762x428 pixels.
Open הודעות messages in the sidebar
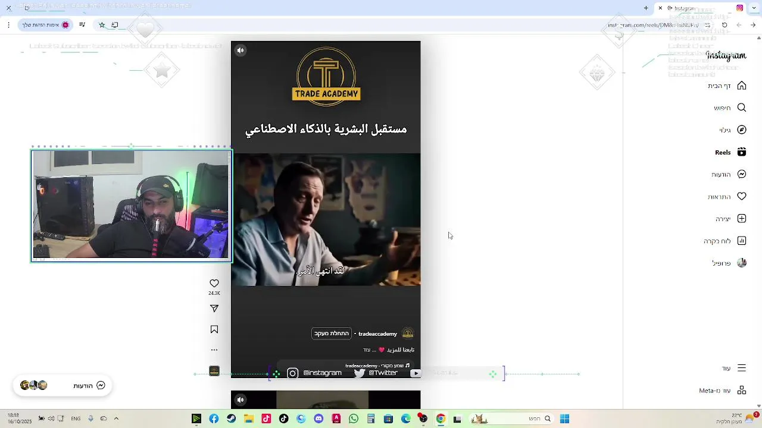[729, 174]
